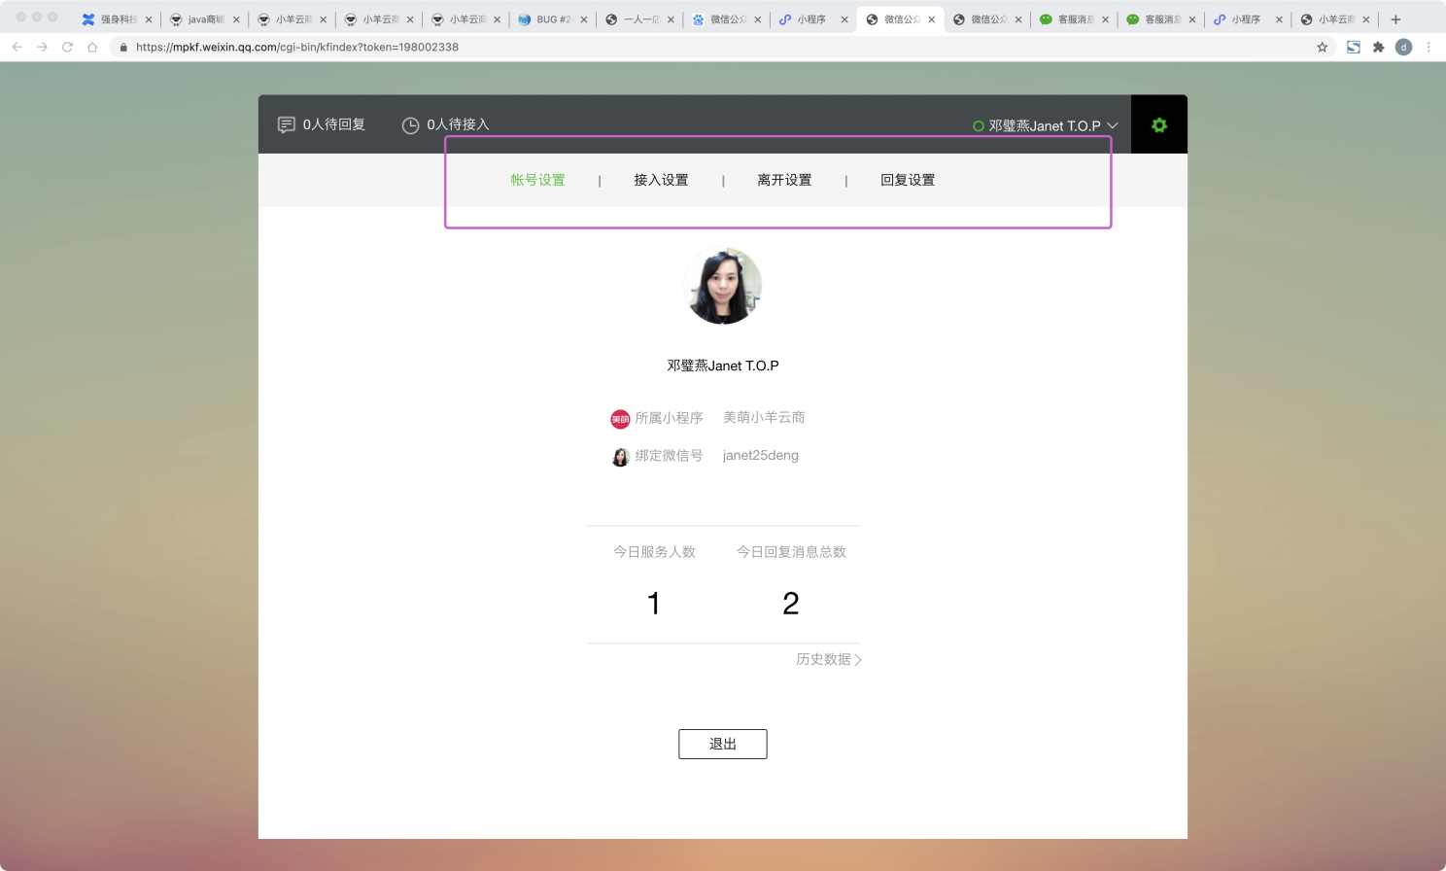This screenshot has width=1446, height=871.
Task: Open the browser extensions puzzle icon
Action: click(1378, 47)
